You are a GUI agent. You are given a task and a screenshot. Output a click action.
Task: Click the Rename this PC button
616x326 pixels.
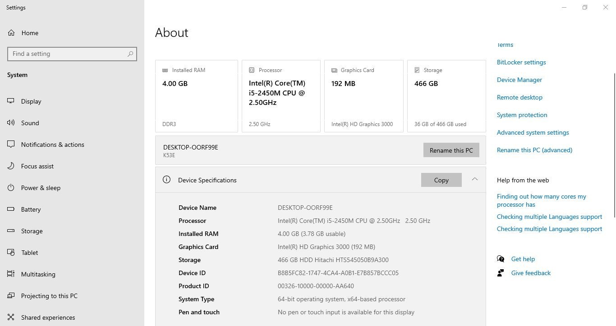tap(451, 150)
